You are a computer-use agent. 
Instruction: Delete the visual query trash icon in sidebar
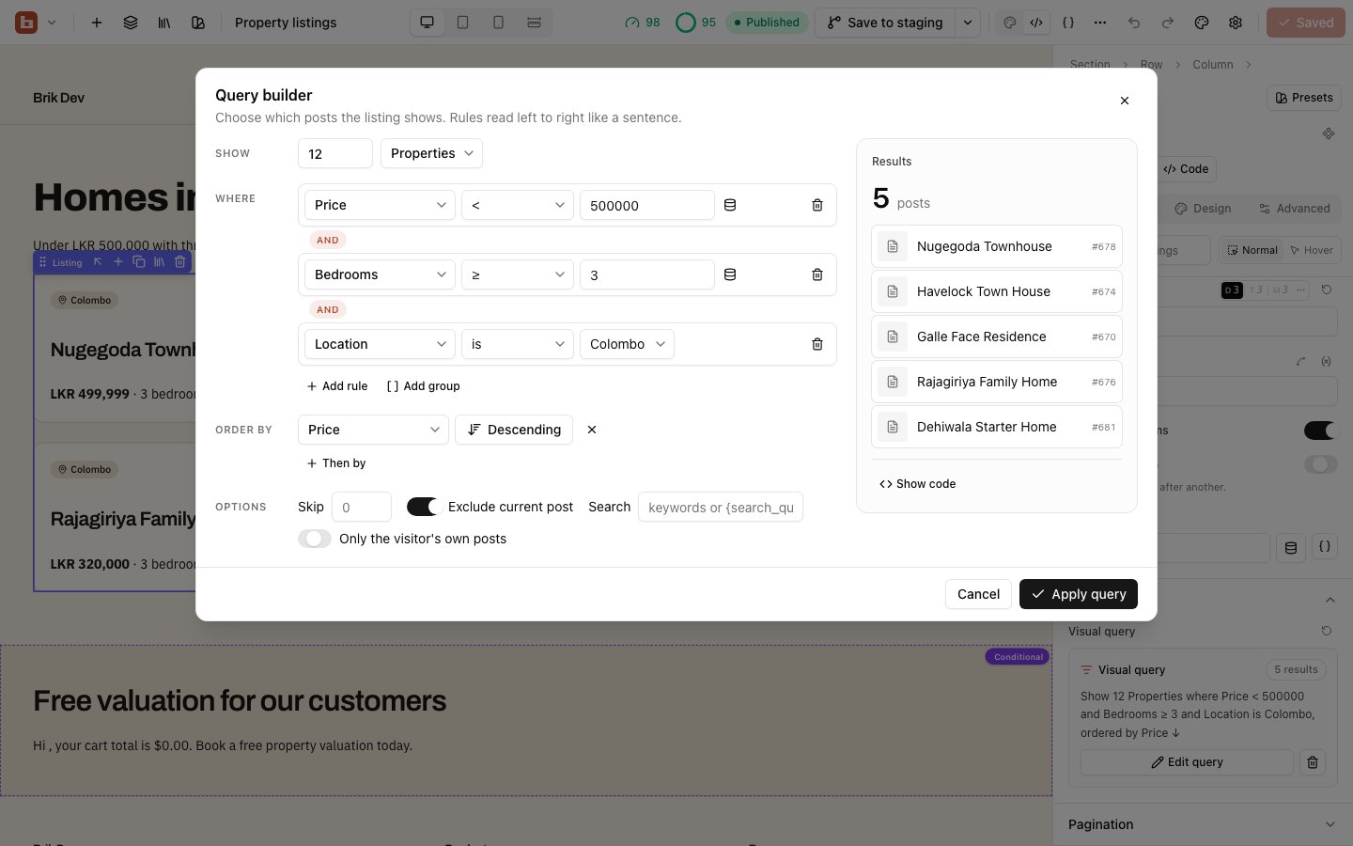click(x=1313, y=762)
